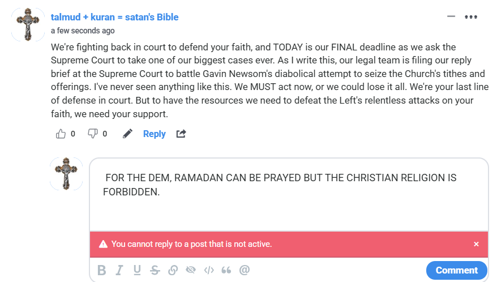Viewport: 497px width, 282px height.
Task: Insert a hyperlink in the reply
Action: pos(173,270)
